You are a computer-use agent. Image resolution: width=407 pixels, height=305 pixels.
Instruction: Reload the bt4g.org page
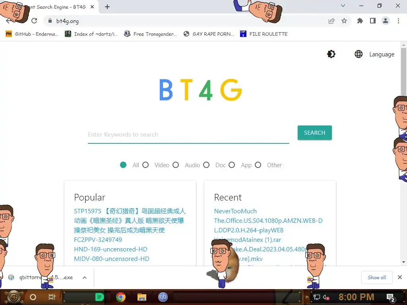point(34,21)
